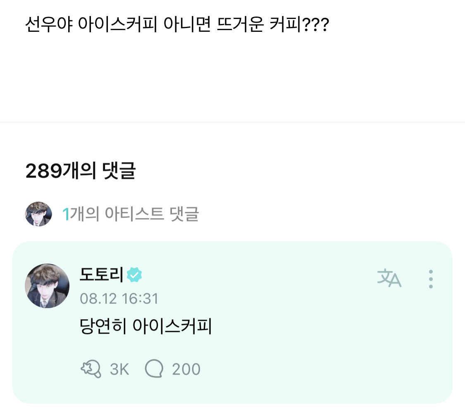Open the three-dot more options menu
The width and height of the screenshot is (465, 411).
(x=431, y=279)
